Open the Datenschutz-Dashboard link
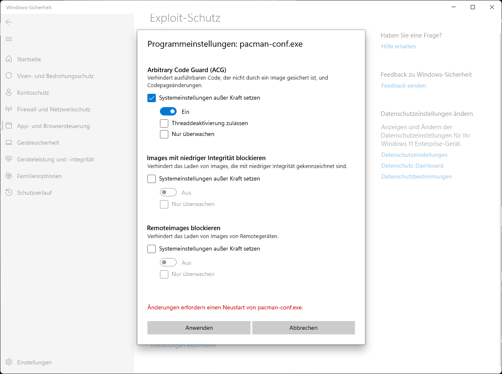Image resolution: width=502 pixels, height=374 pixels. click(412, 166)
